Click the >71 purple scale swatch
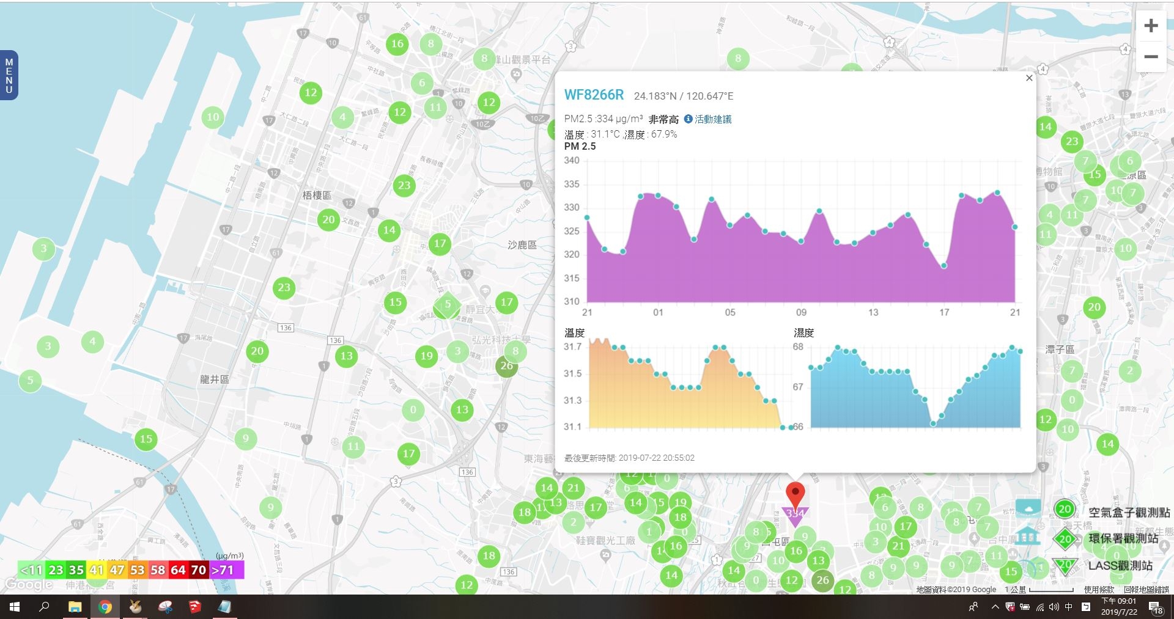 click(227, 570)
